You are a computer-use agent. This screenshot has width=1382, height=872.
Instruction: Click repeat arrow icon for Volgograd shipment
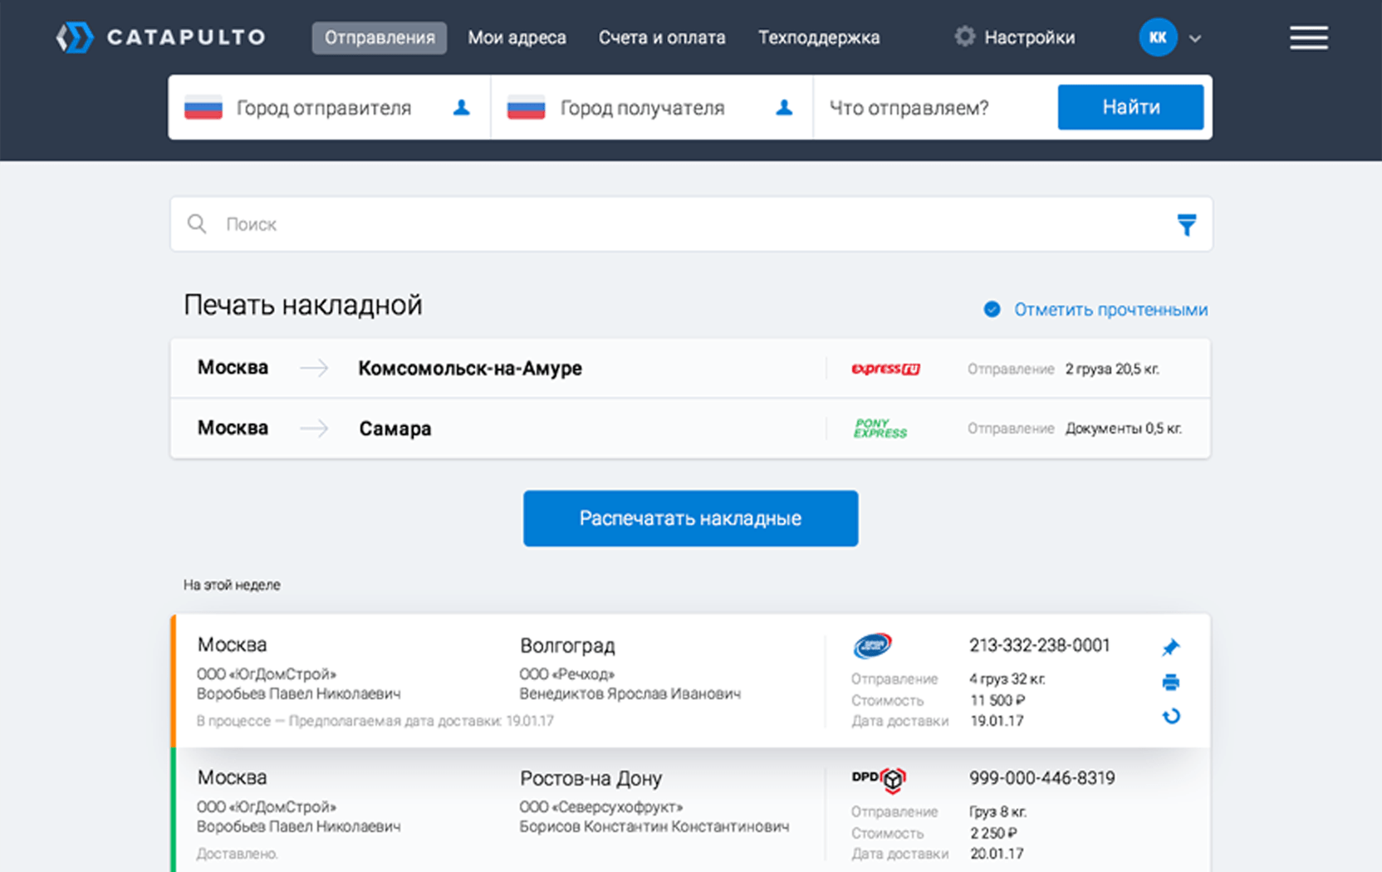pos(1171,716)
